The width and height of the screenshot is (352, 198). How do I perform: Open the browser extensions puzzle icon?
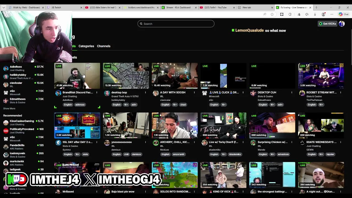290,14
